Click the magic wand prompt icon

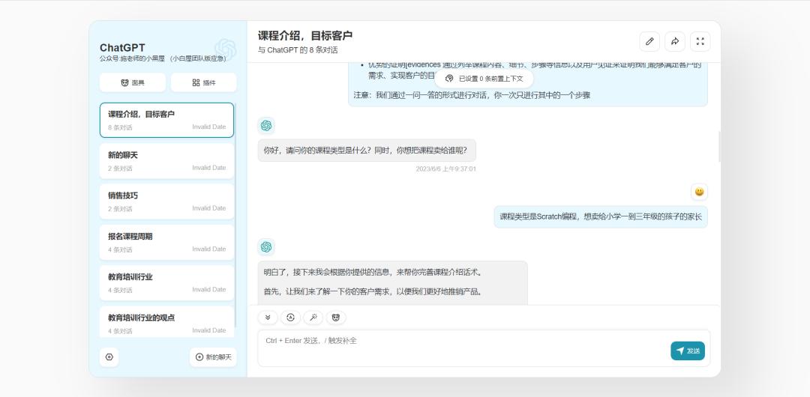(313, 318)
